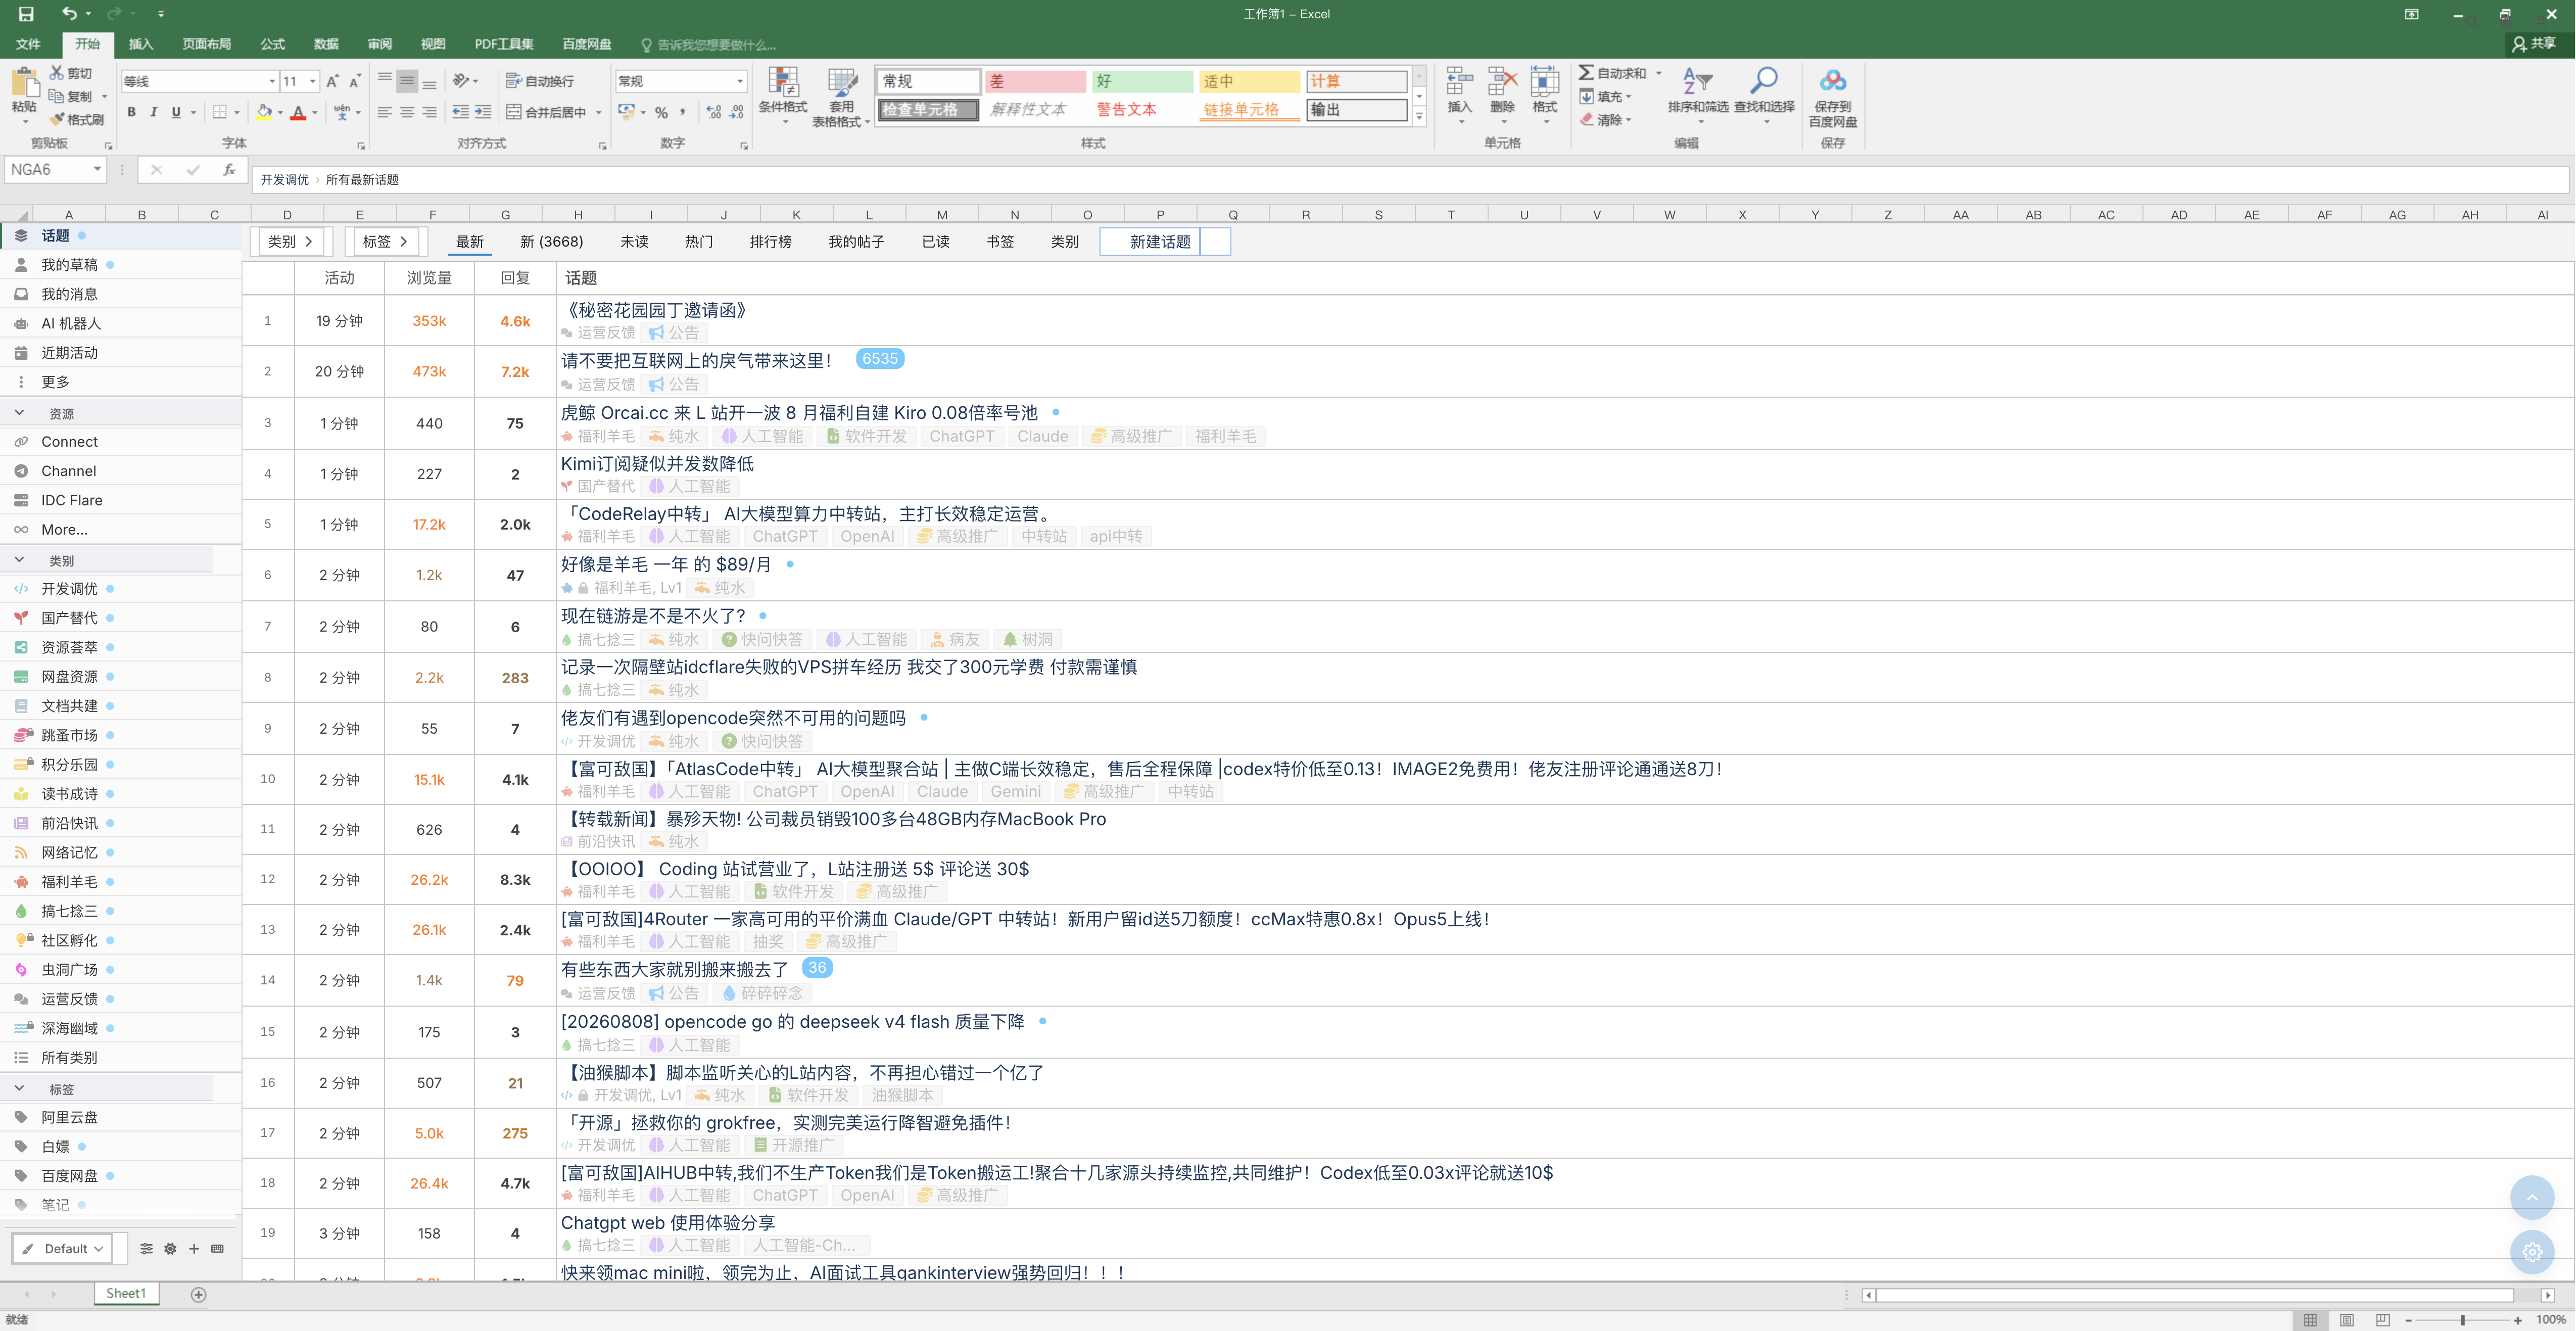The image size is (2576, 1331).
Task: Open the 公式 ribbon tab
Action: [272, 44]
